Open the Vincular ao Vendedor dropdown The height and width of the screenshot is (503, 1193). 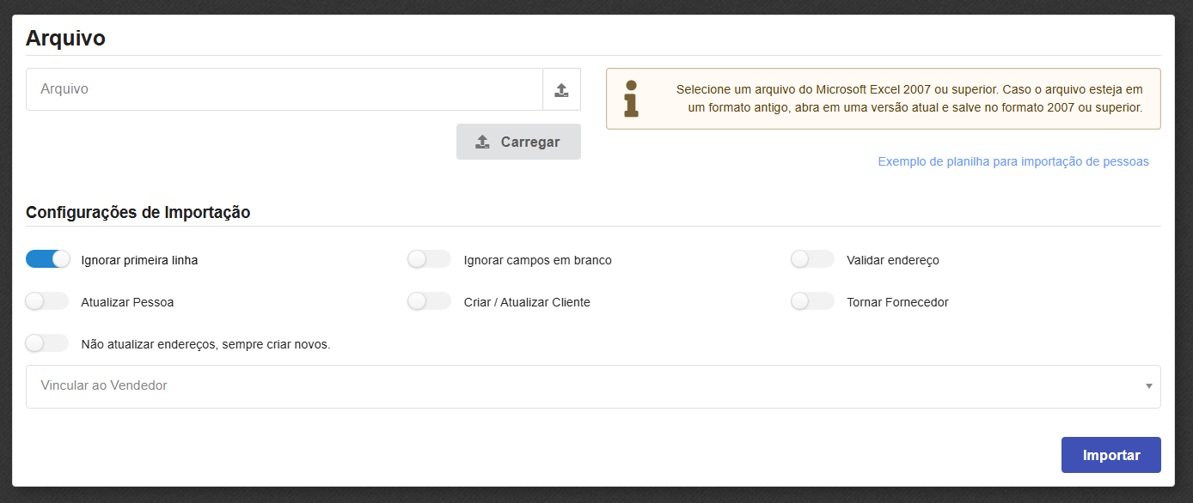tap(584, 386)
